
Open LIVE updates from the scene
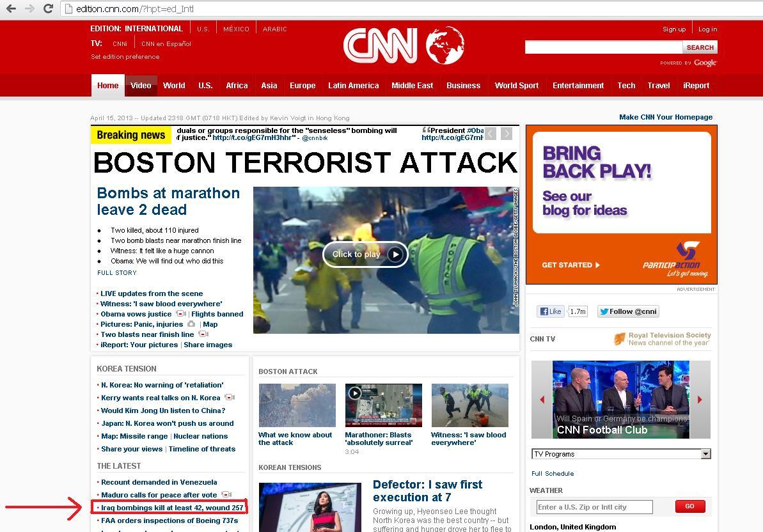click(152, 293)
